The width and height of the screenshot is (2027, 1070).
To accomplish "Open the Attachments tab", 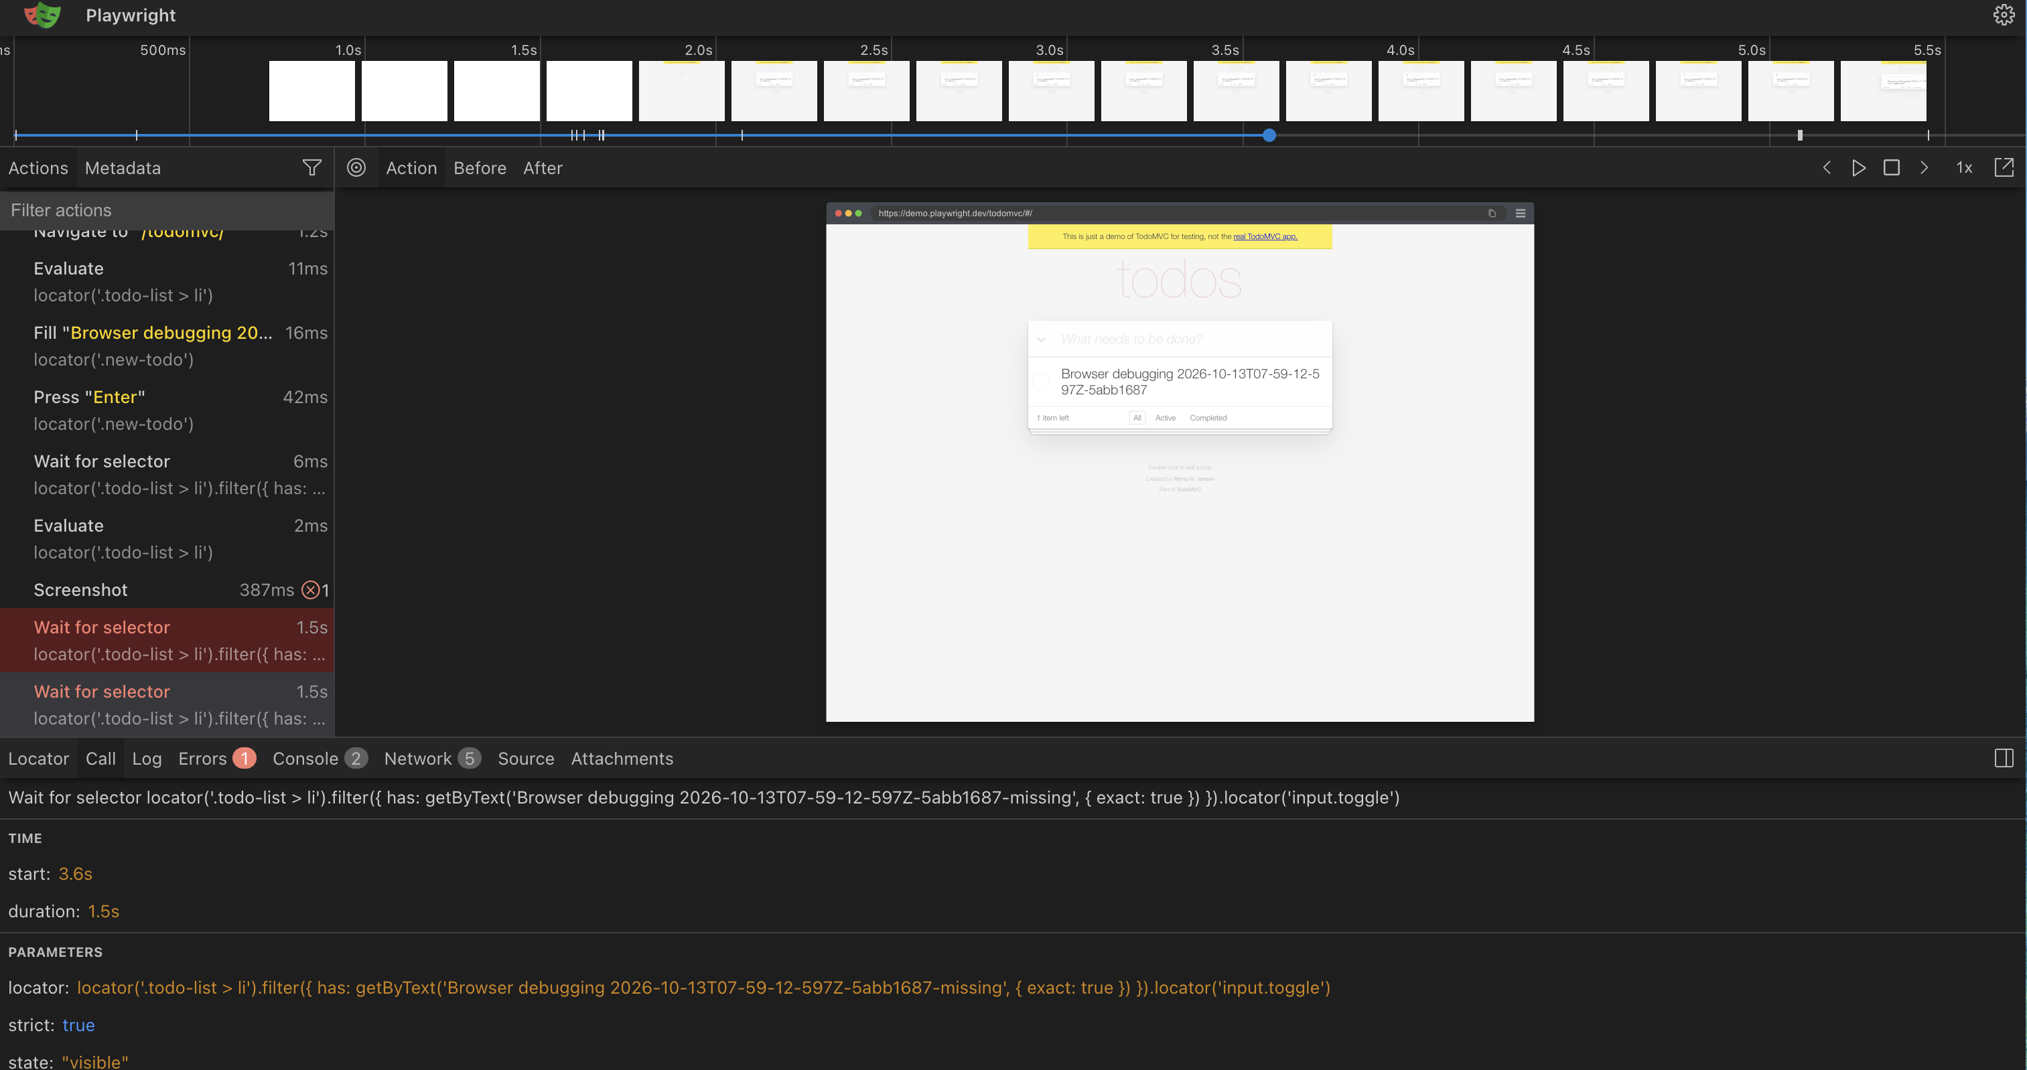I will point(622,759).
